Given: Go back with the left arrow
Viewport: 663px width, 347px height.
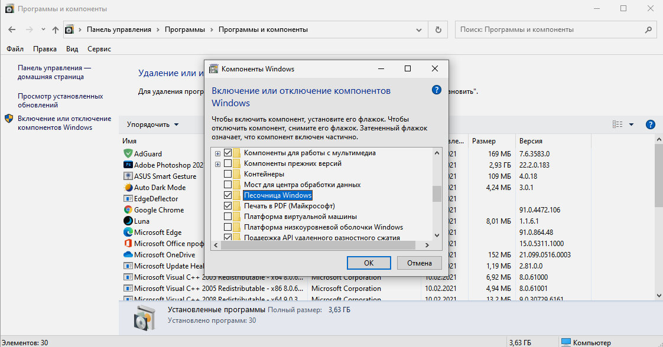Looking at the screenshot, I should [x=12, y=30].
